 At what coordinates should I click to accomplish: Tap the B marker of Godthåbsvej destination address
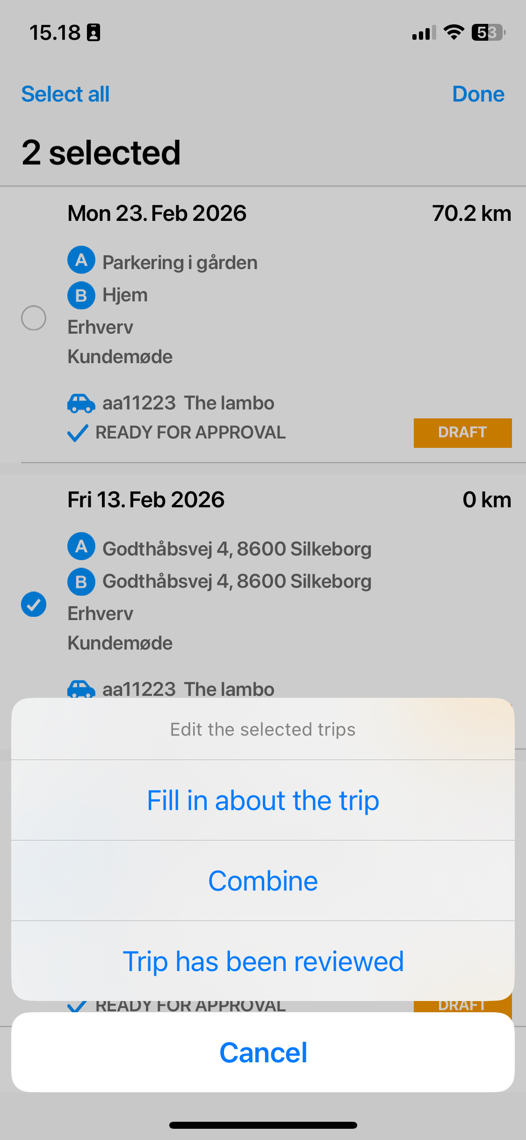[81, 582]
